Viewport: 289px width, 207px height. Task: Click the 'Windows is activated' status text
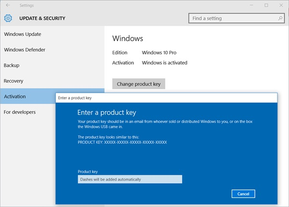(x=164, y=62)
